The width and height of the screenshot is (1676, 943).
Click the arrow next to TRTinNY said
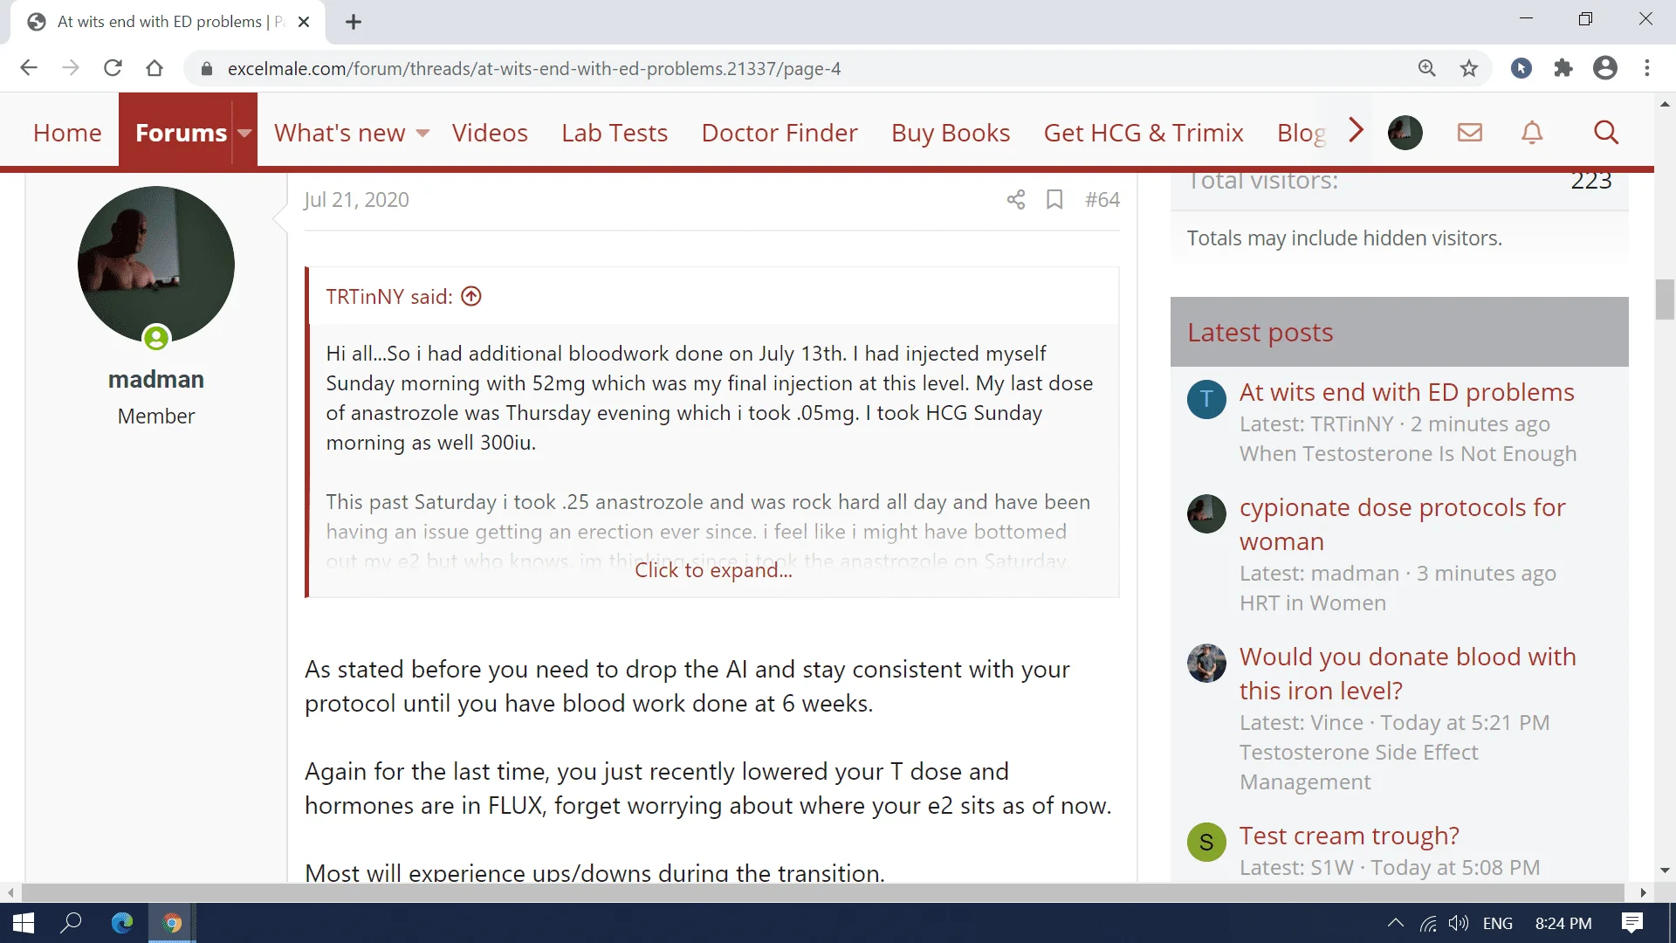471,297
